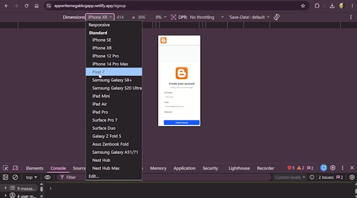The height and width of the screenshot is (198, 357).
Task: Open the top context dropdown
Action: [x=31, y=177]
